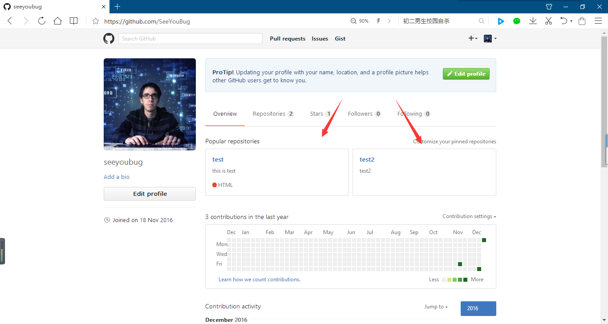Screen dimensions: 608x324
Task: Select the 2016 year filter button
Action: (x=478, y=308)
